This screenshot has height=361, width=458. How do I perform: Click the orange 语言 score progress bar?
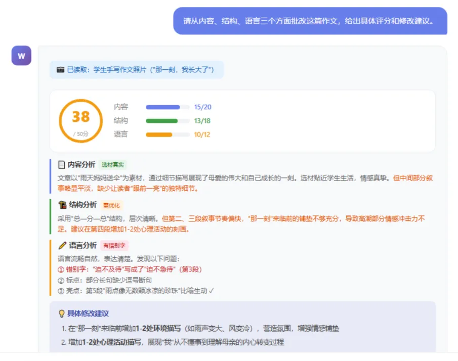(x=168, y=134)
